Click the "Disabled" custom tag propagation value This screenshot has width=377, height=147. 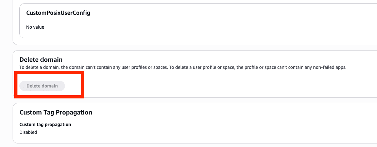28,132
